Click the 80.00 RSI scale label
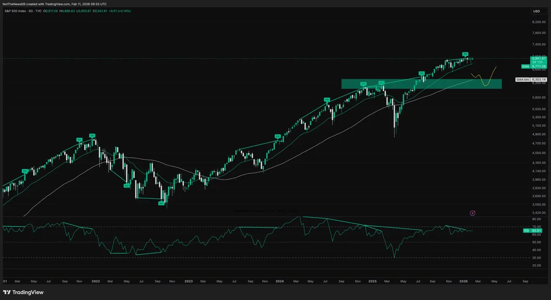This screenshot has height=300, width=551. [x=536, y=219]
